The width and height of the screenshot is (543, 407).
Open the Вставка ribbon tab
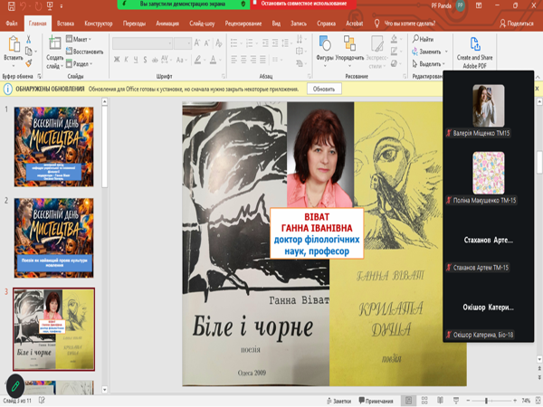point(65,24)
